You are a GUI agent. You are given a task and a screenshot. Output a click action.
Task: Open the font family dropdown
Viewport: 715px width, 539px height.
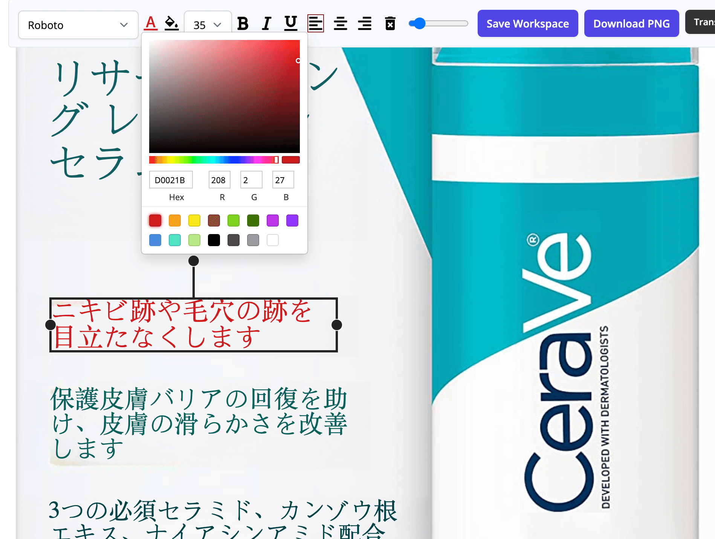pyautogui.click(x=78, y=25)
